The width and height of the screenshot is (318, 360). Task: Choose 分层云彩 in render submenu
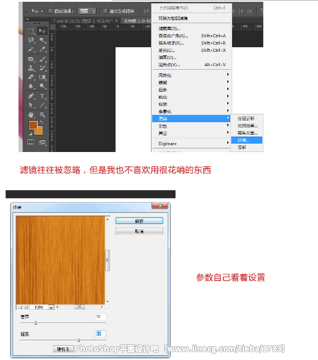coord(246,119)
